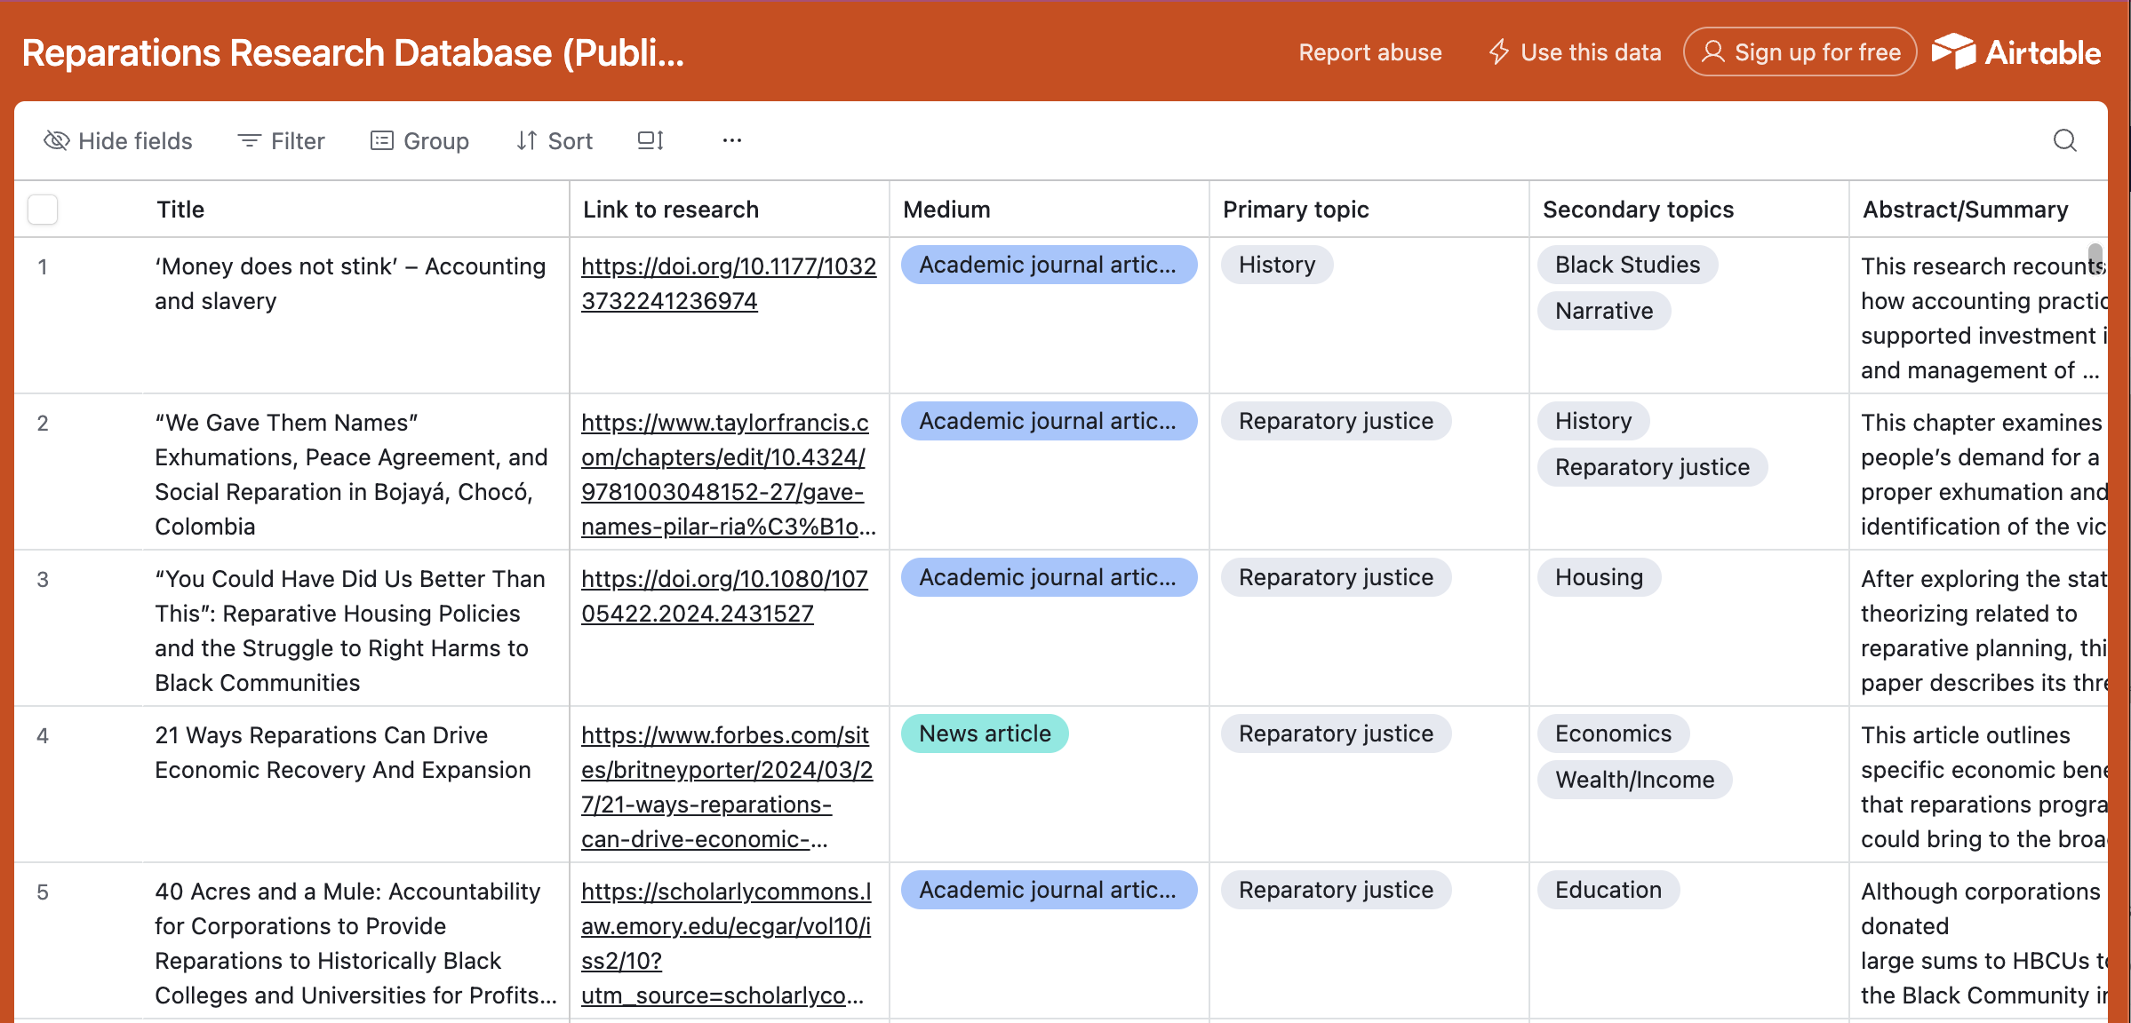The height and width of the screenshot is (1023, 2131).
Task: Click the vertical scrollbar handle
Action: [2095, 258]
